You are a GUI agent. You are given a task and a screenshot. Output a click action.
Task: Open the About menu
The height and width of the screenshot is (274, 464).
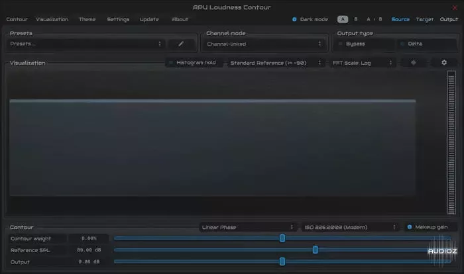coord(180,19)
